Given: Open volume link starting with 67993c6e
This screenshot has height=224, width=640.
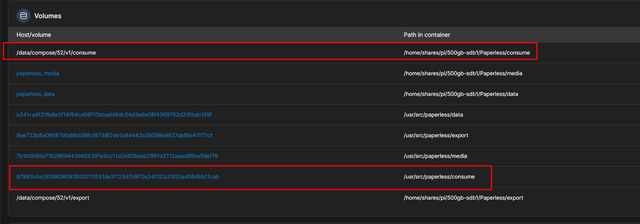Looking at the screenshot, I should (x=118, y=176).
